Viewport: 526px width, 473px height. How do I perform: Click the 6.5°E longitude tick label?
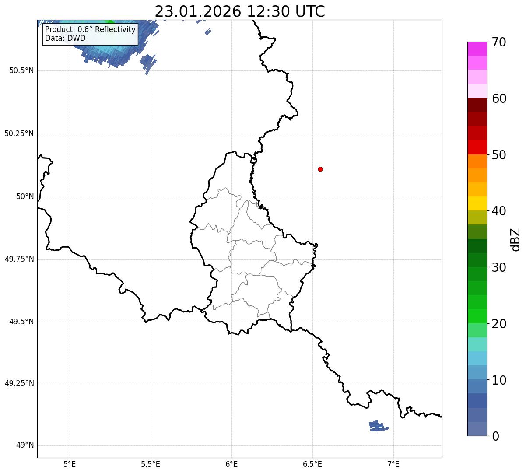[x=312, y=464]
